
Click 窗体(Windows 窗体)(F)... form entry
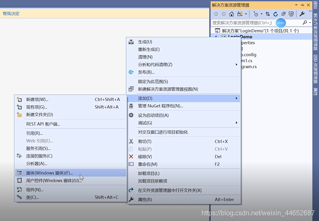[71, 173]
